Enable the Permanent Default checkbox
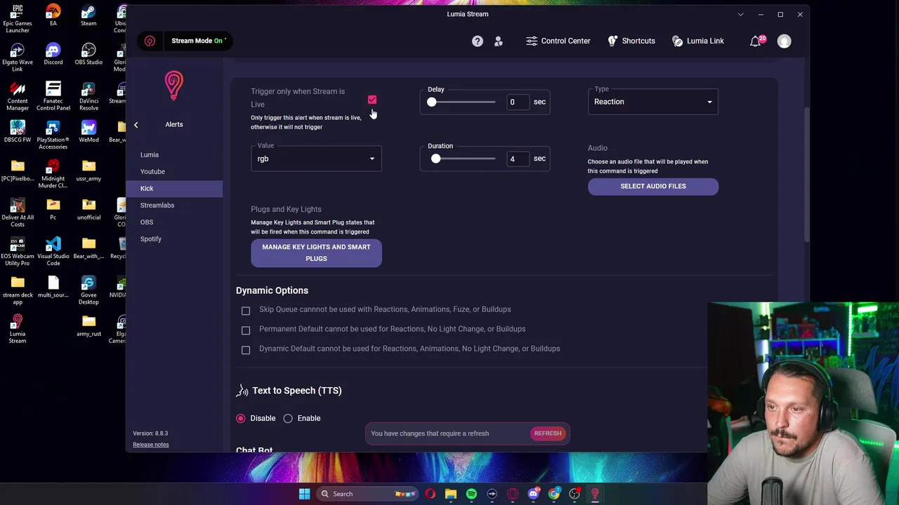Screen dimensions: 899x505 click(x=246, y=330)
